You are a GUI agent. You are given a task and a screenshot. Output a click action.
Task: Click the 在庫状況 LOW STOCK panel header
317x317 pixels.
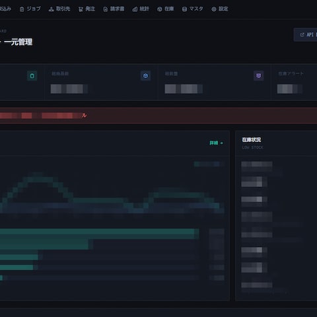tap(276, 143)
